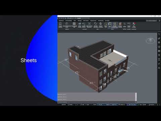Click the command line scrollbar

(x=136, y=96)
